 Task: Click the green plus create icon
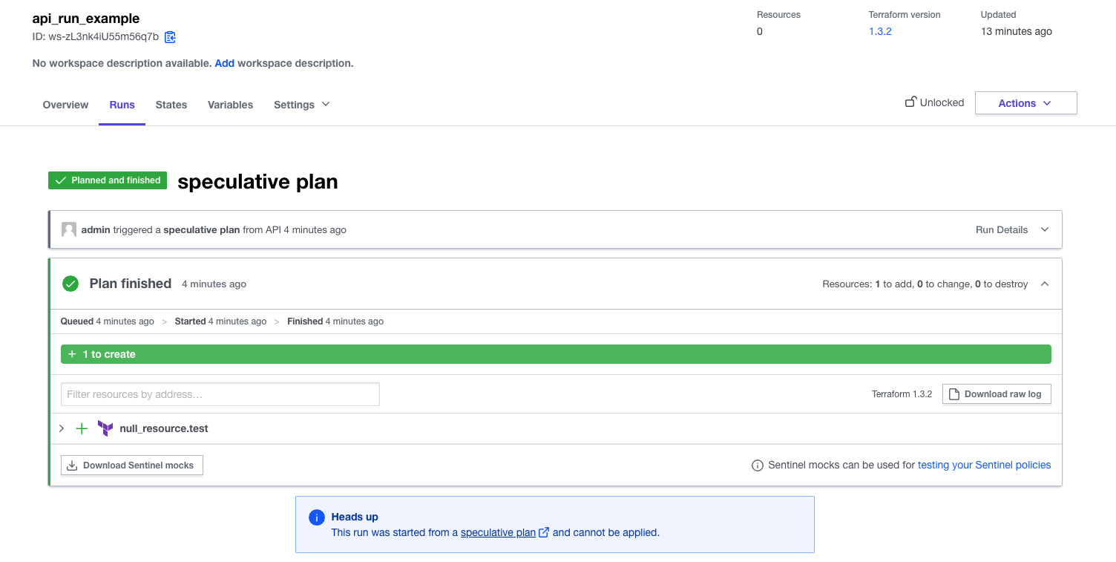(82, 428)
